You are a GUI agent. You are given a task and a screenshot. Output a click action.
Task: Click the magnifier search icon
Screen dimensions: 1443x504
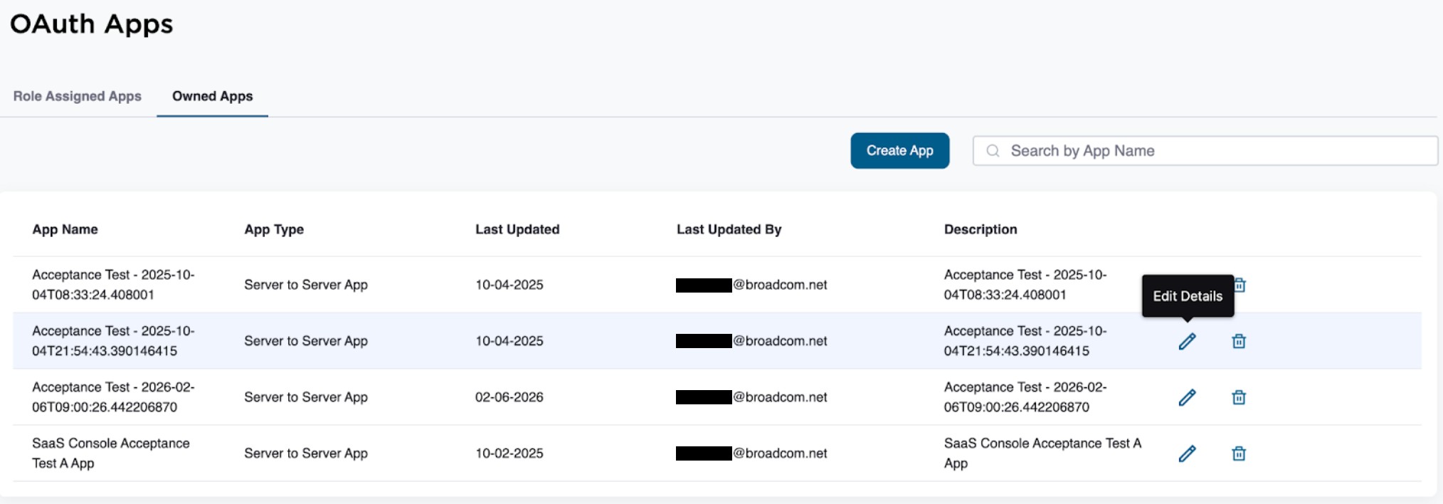[x=993, y=151]
